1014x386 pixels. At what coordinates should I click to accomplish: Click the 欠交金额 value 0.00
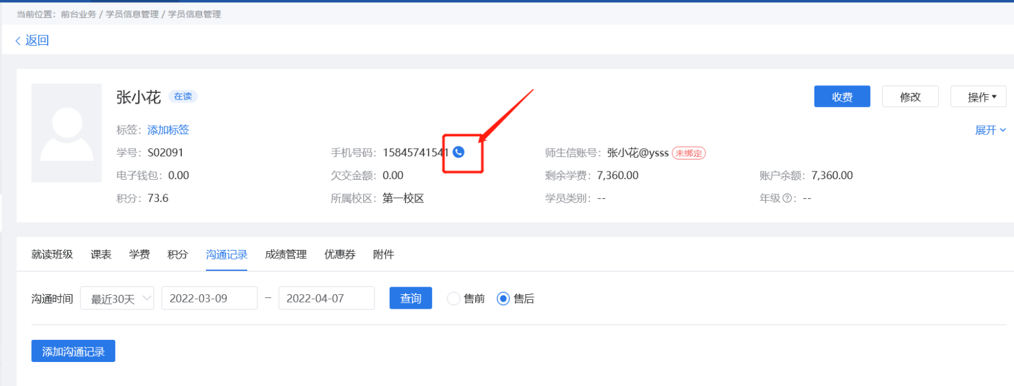[x=393, y=175]
